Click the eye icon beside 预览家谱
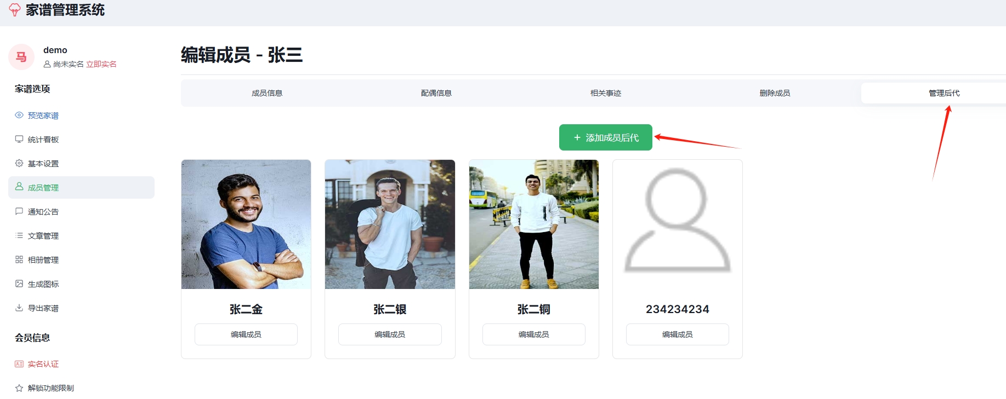Viewport: 1006px width, 399px height. [x=19, y=115]
